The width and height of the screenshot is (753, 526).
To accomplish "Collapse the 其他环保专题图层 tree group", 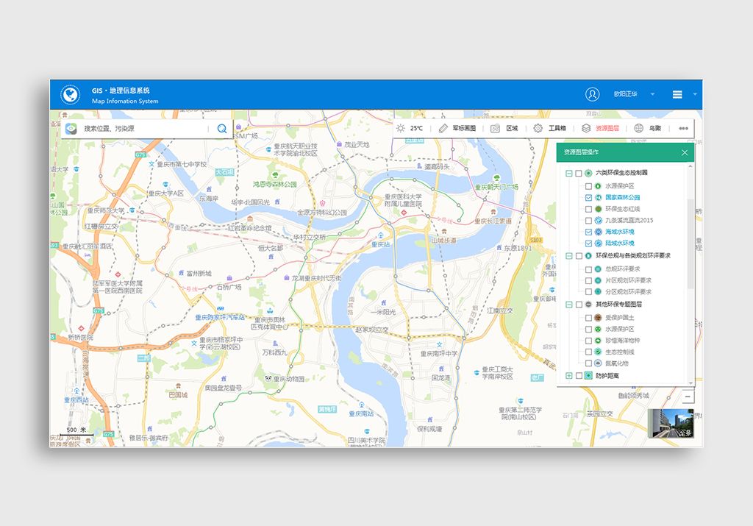I will point(569,305).
